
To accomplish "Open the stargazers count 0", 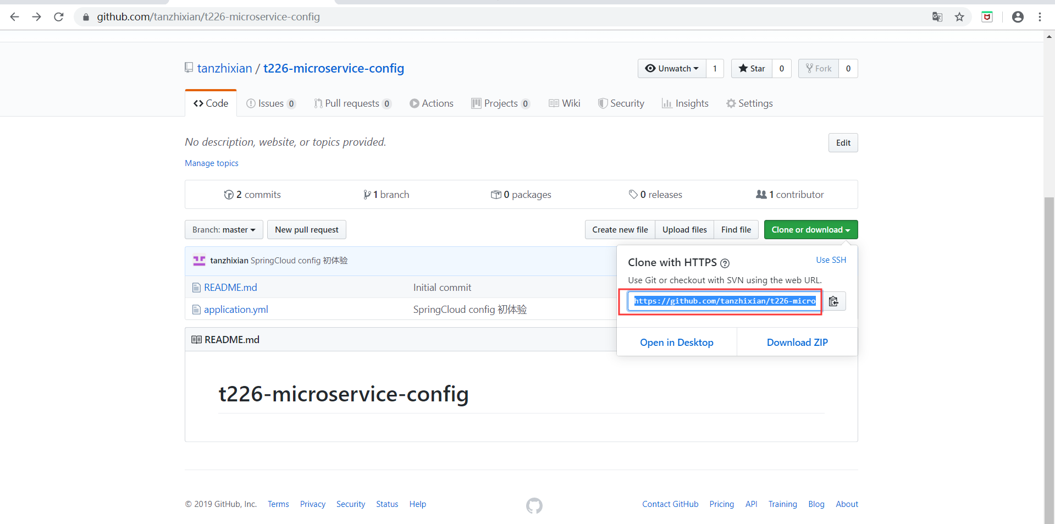I will coord(782,69).
